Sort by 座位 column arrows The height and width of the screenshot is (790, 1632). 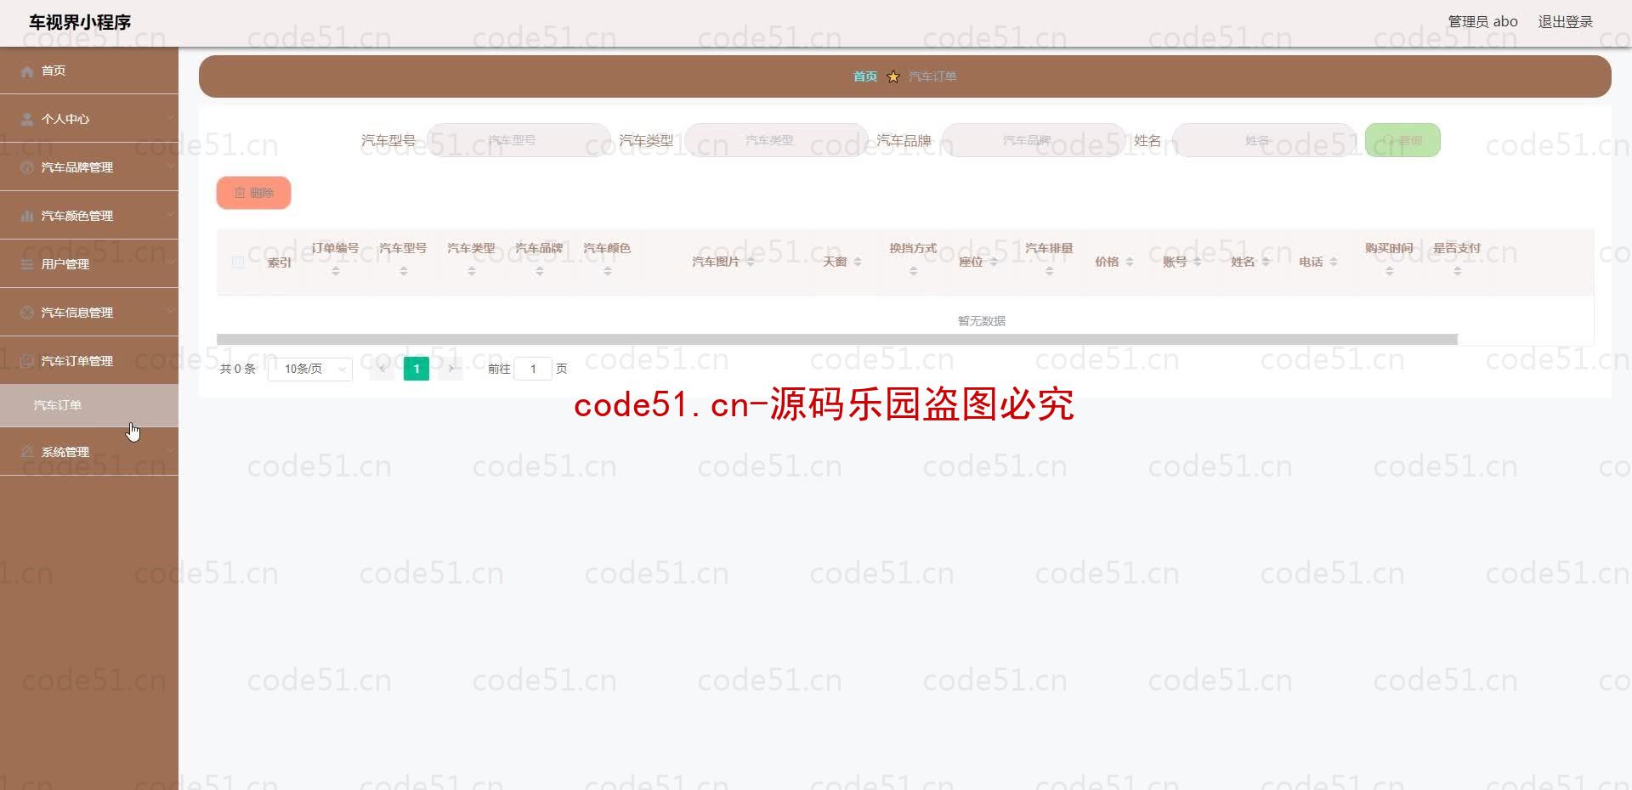coord(994,262)
